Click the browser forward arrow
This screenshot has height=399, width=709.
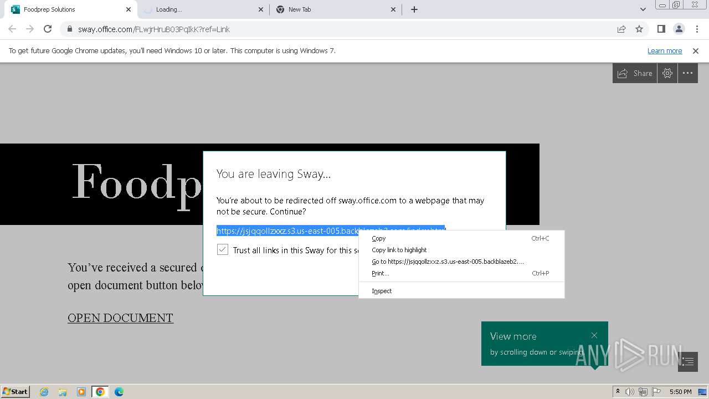(30, 29)
